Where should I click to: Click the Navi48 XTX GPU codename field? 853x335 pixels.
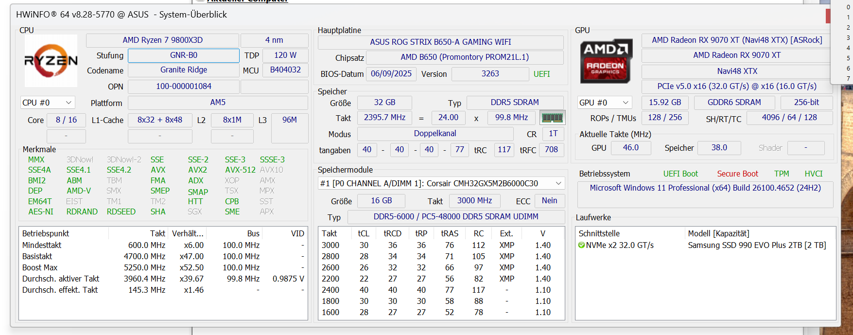pos(737,71)
